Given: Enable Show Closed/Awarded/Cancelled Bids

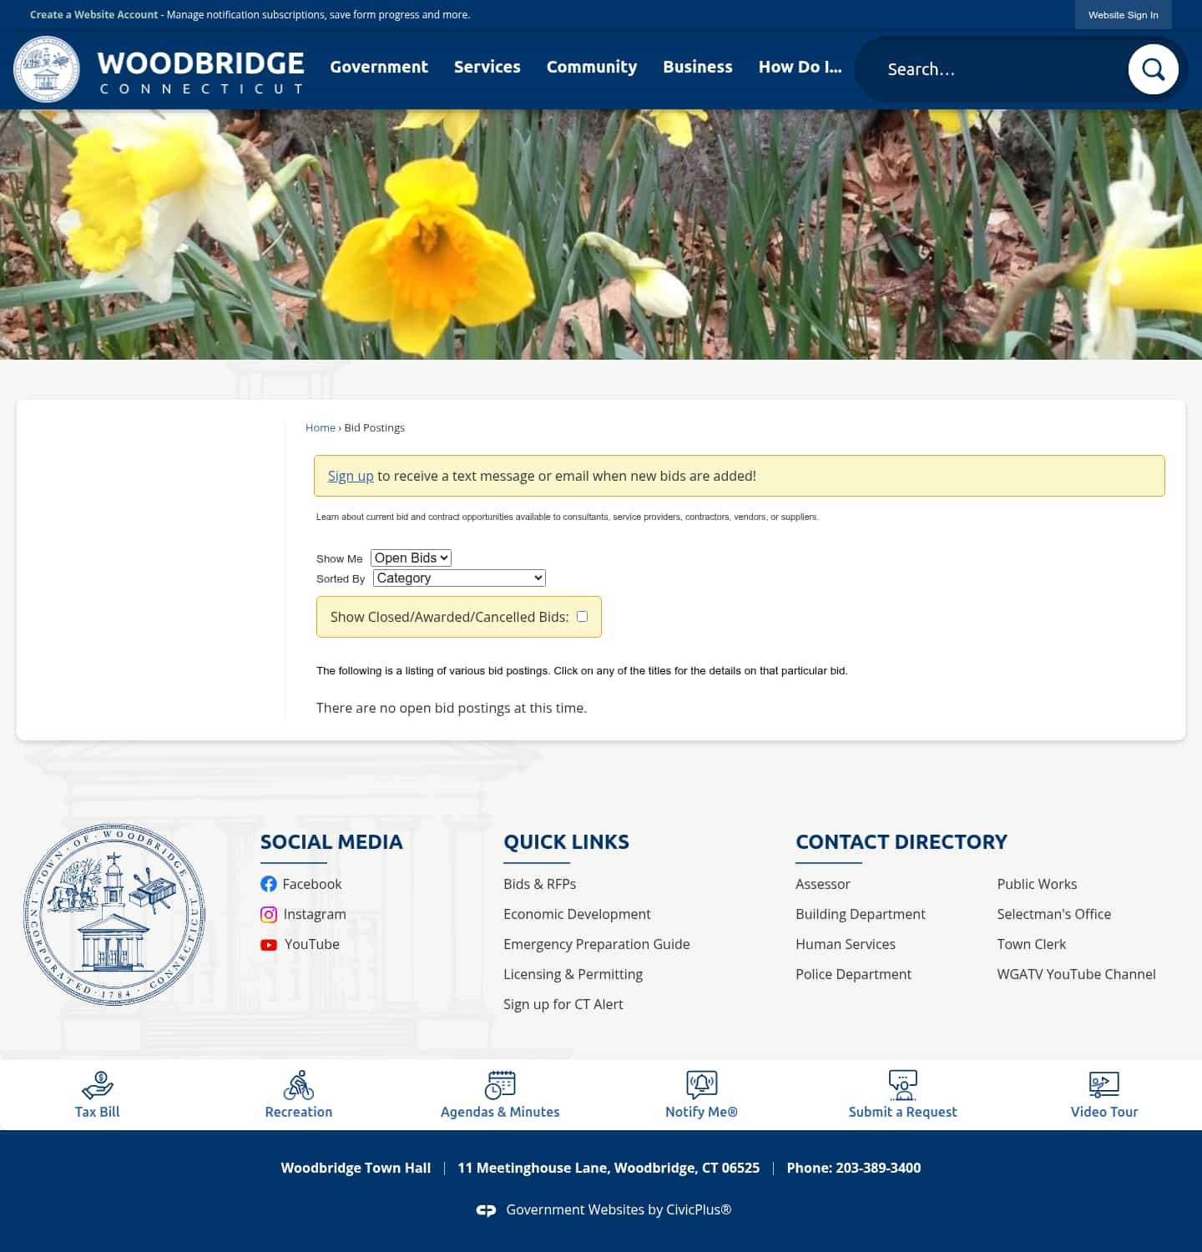Looking at the screenshot, I should click(x=582, y=616).
